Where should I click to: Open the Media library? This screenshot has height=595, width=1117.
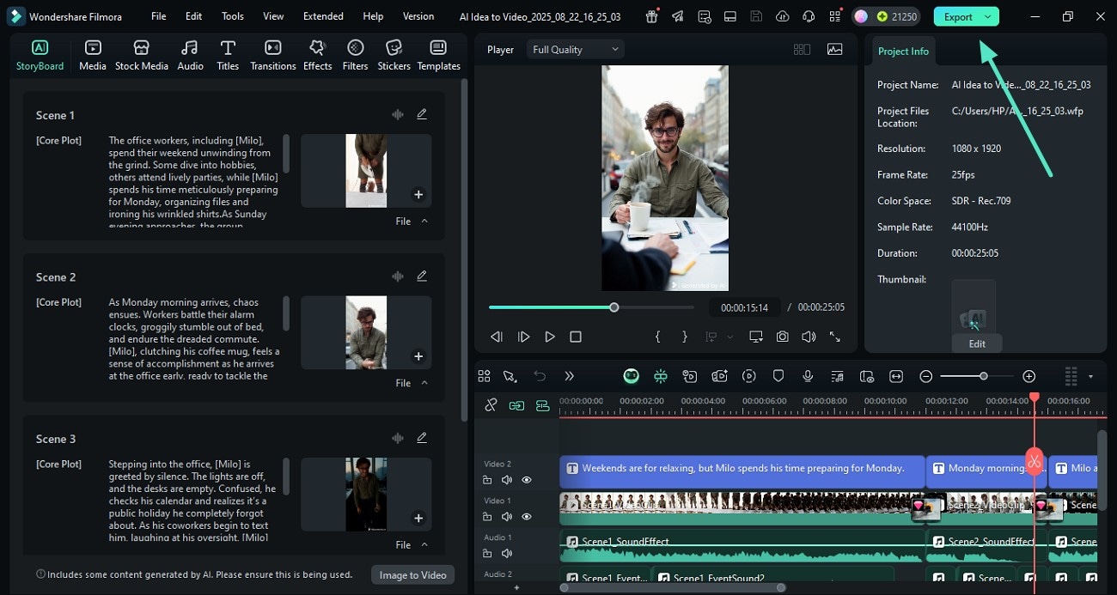tap(93, 55)
